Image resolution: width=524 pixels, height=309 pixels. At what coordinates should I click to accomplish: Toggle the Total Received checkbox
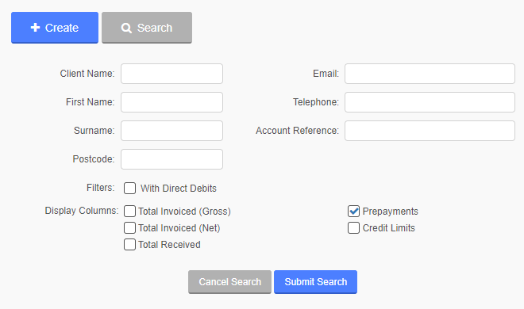pyautogui.click(x=129, y=245)
